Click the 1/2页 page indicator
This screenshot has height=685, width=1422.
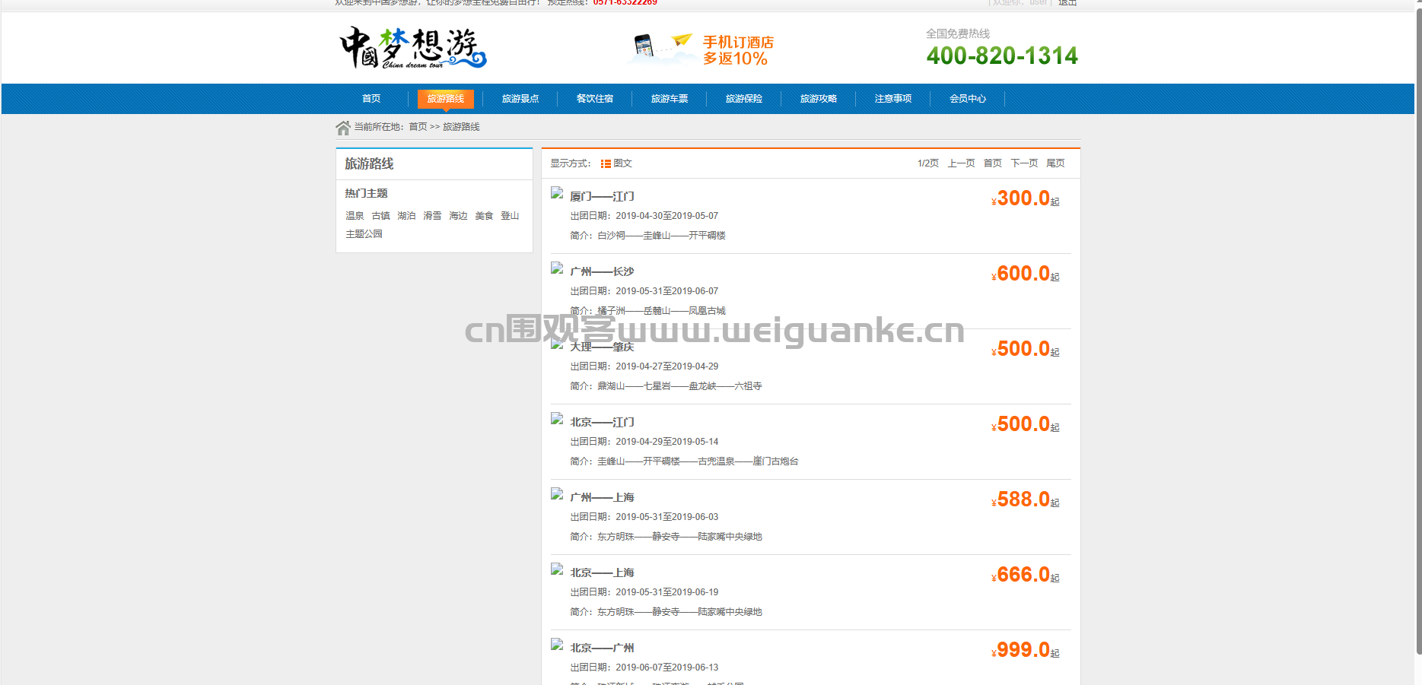click(x=928, y=163)
